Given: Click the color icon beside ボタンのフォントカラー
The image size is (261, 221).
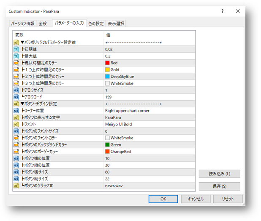Looking at the screenshot, I should 16,138.
